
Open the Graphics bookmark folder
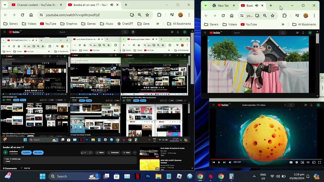click(69, 24)
